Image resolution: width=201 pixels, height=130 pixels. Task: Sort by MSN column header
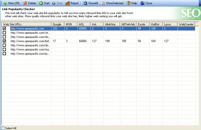pos(71,24)
